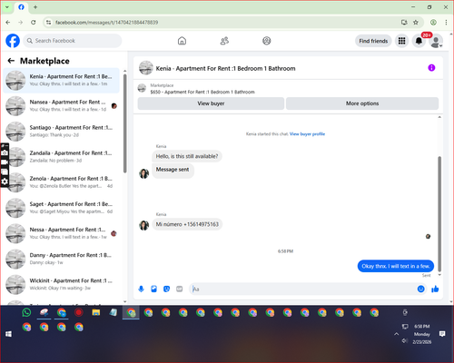Open the side widget settings gear
Screen dimensions: 454x363
pos(5,181)
